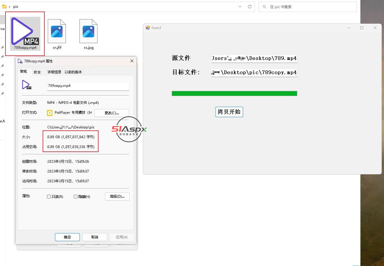Screen dimensions: 384x266
Task: Click the 修改时间 date value
Action: [68, 171]
